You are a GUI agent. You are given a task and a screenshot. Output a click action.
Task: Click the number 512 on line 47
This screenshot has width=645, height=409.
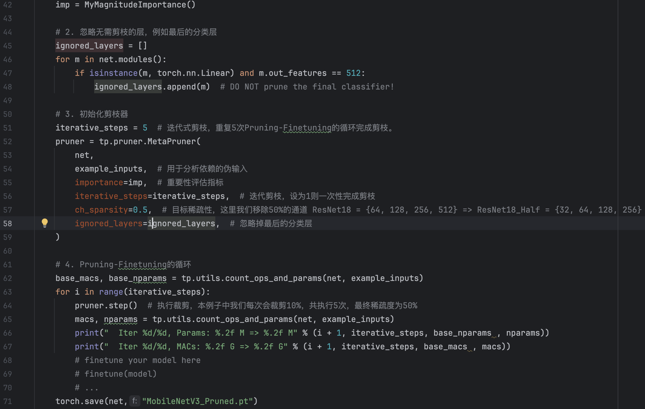[x=353, y=73]
